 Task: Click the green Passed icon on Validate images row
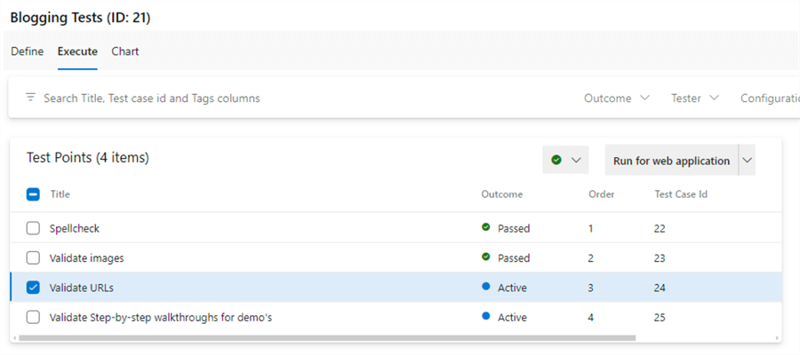(x=486, y=258)
